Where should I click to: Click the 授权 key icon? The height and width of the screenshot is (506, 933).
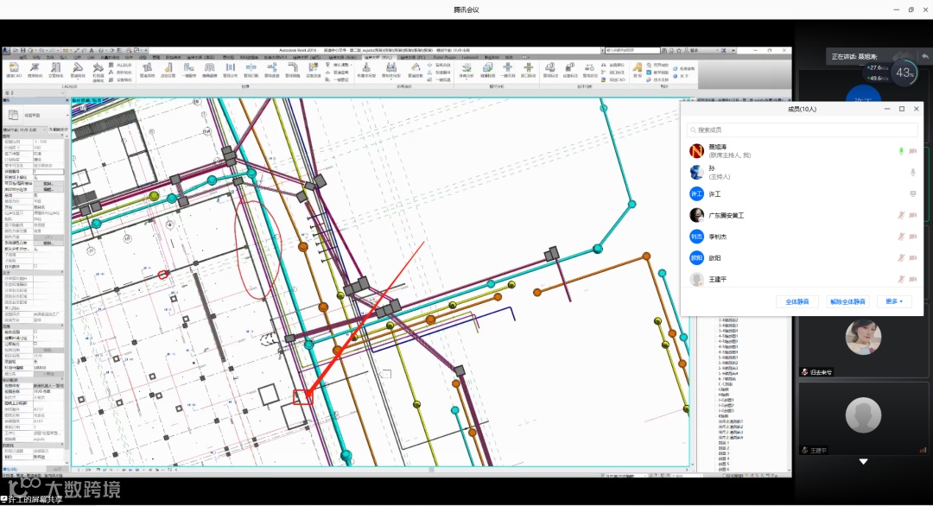[638, 66]
